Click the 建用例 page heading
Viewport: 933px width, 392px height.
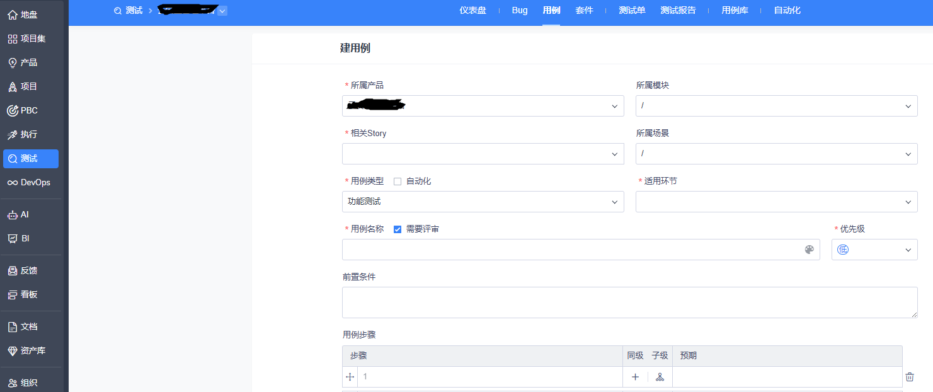pos(355,49)
